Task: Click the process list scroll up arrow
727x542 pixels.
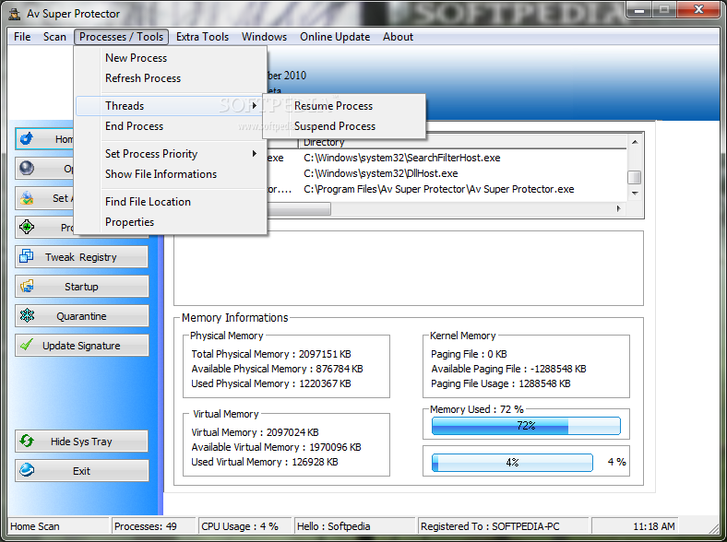Action: tap(634, 142)
